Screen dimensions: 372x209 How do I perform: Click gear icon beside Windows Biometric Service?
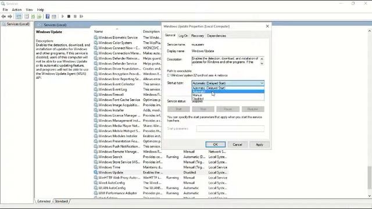(x=95, y=37)
